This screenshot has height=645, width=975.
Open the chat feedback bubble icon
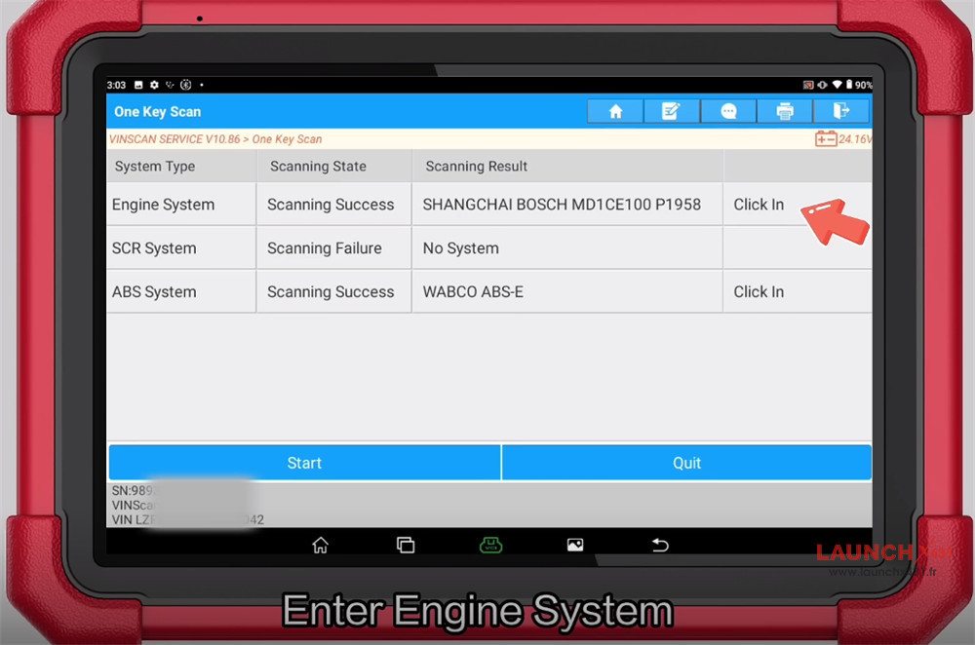pyautogui.click(x=728, y=111)
